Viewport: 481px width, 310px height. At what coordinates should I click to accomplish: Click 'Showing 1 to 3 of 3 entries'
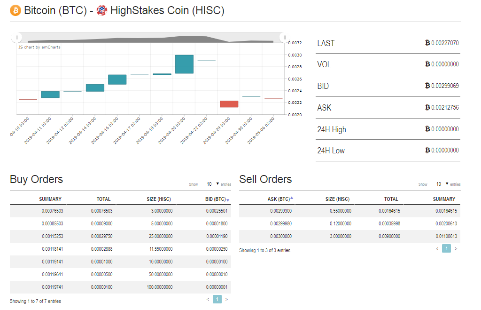(265, 250)
